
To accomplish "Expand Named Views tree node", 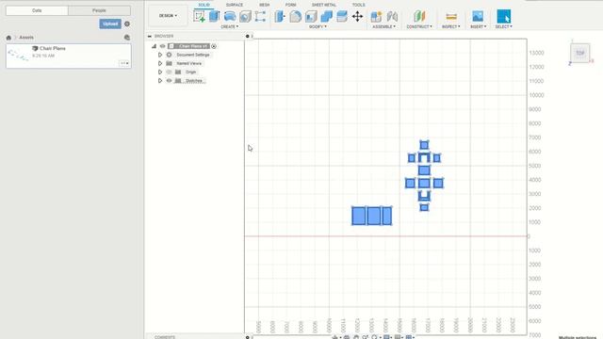I will click(160, 63).
